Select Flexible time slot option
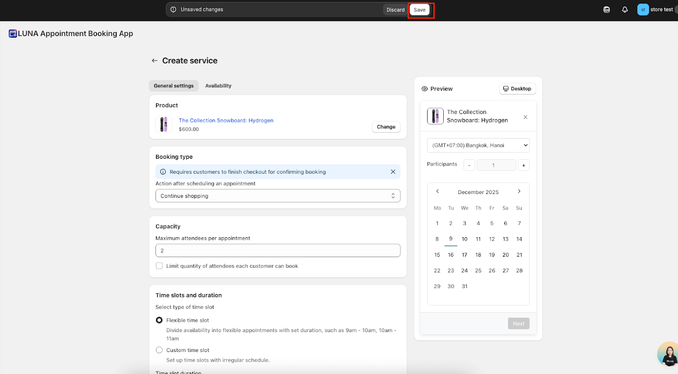Image resolution: width=678 pixels, height=374 pixels. pos(159,320)
